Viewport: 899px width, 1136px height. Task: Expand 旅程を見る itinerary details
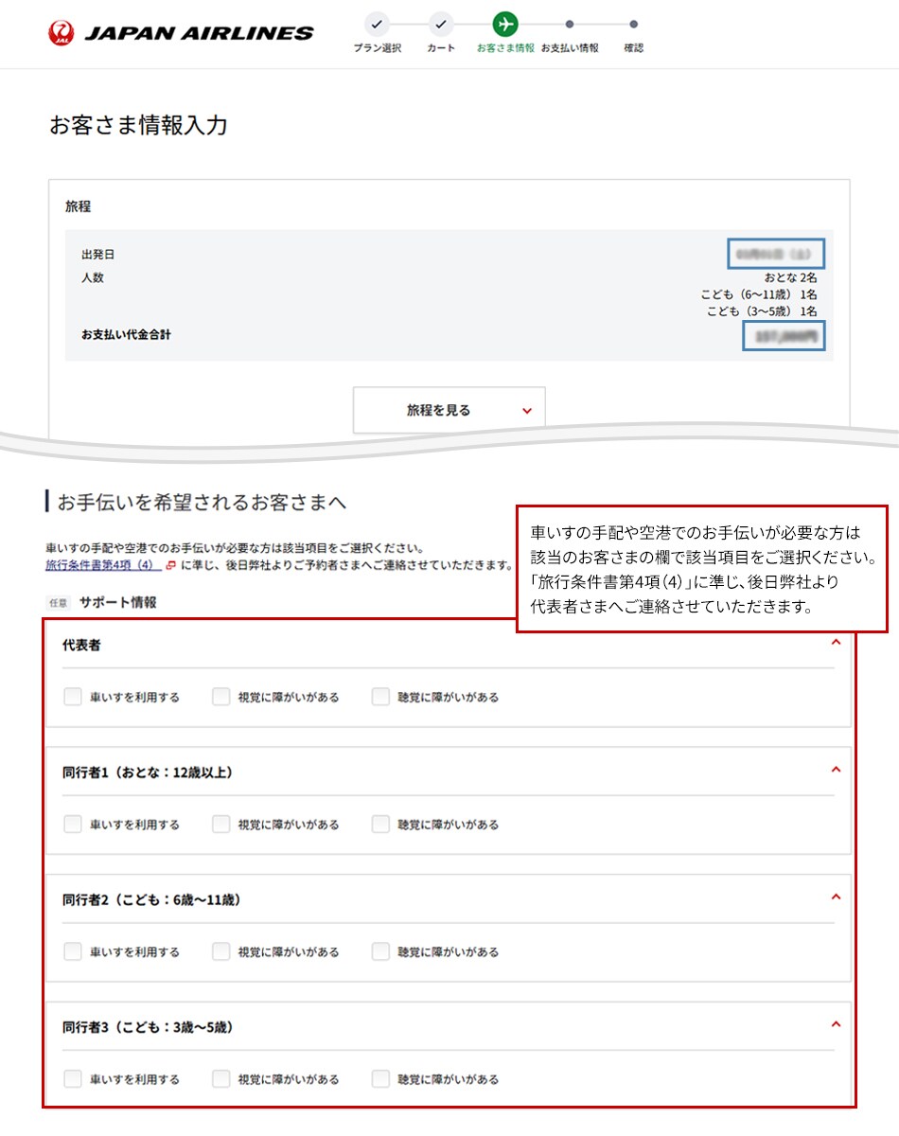pos(449,410)
